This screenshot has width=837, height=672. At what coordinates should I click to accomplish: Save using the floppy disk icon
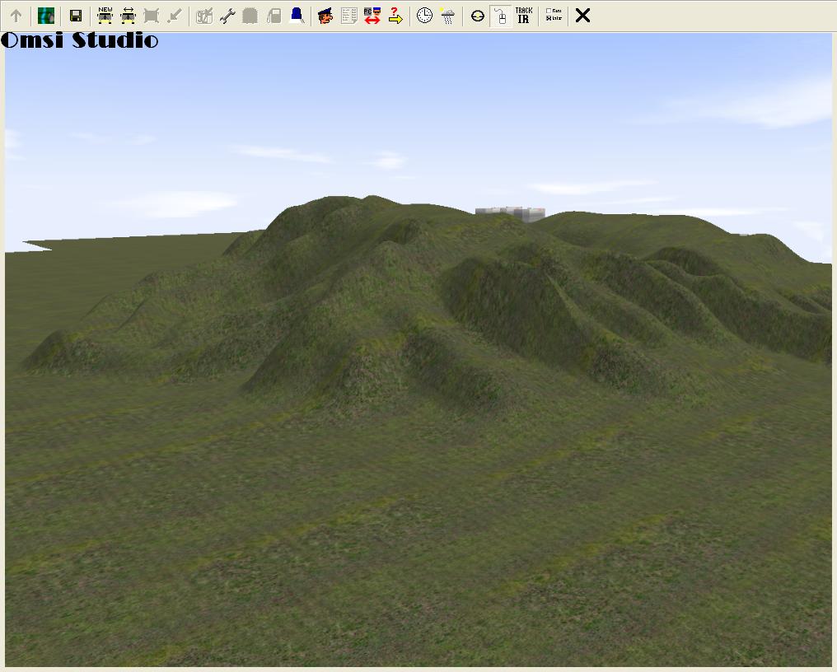(75, 16)
